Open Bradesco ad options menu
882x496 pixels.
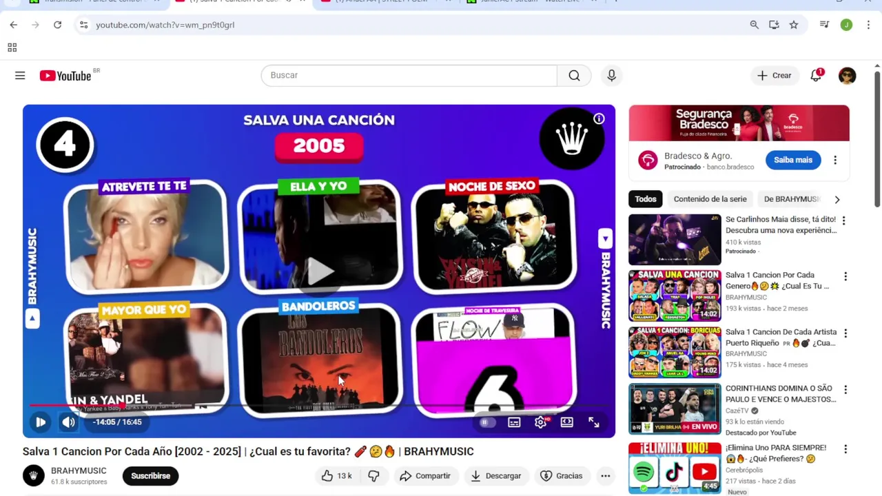click(835, 160)
